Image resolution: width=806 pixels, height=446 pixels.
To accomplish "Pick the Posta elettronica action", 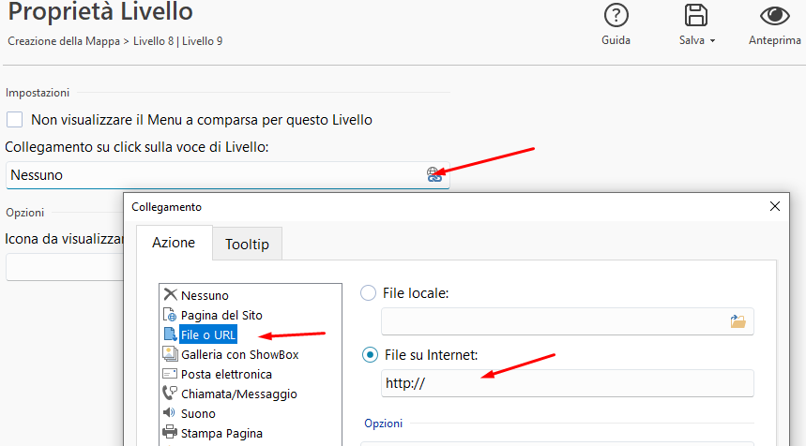I will click(x=217, y=374).
